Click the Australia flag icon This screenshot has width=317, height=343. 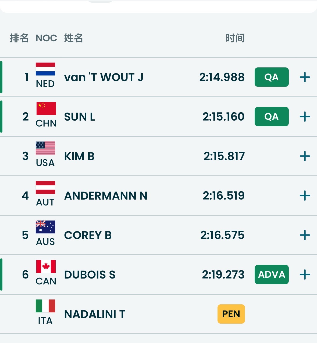point(45,227)
